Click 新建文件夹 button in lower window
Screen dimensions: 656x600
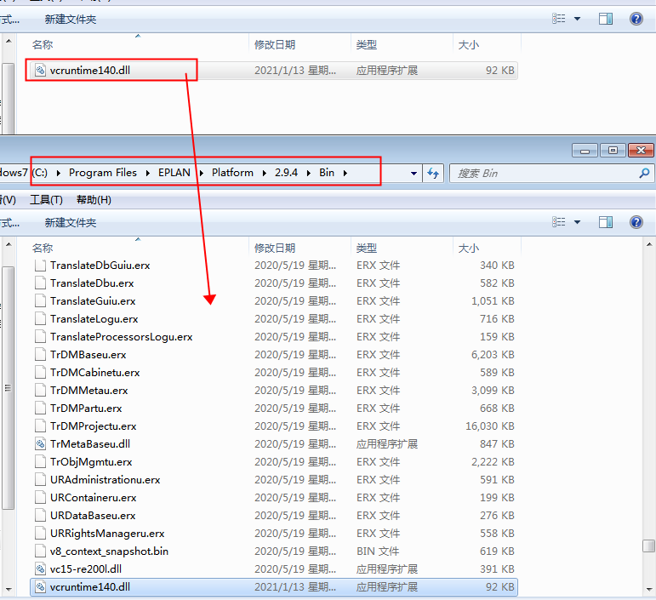point(71,222)
